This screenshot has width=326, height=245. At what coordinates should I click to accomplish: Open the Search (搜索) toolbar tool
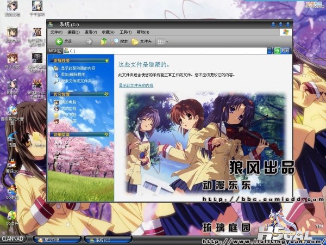[x=121, y=41]
